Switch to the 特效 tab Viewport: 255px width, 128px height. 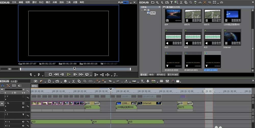pyautogui.click(x=151, y=75)
